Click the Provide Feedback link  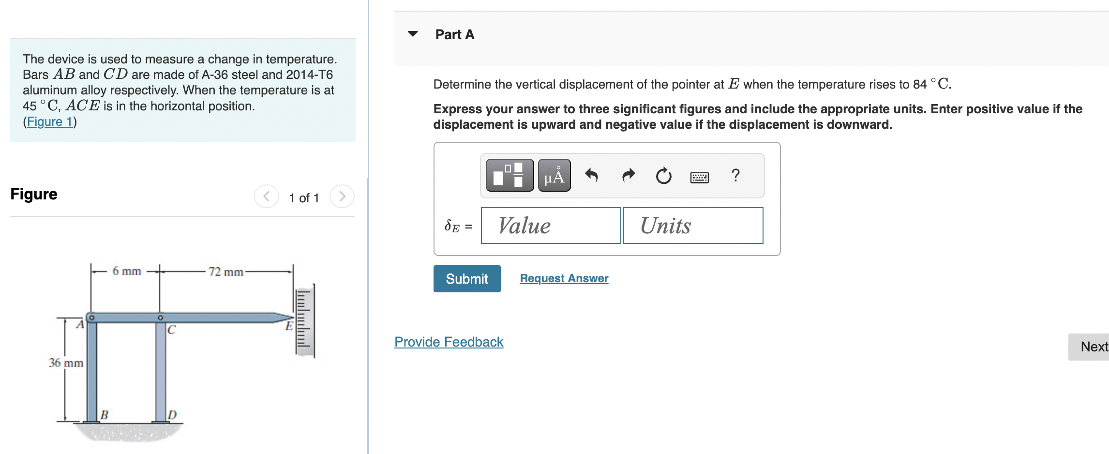[x=448, y=342]
